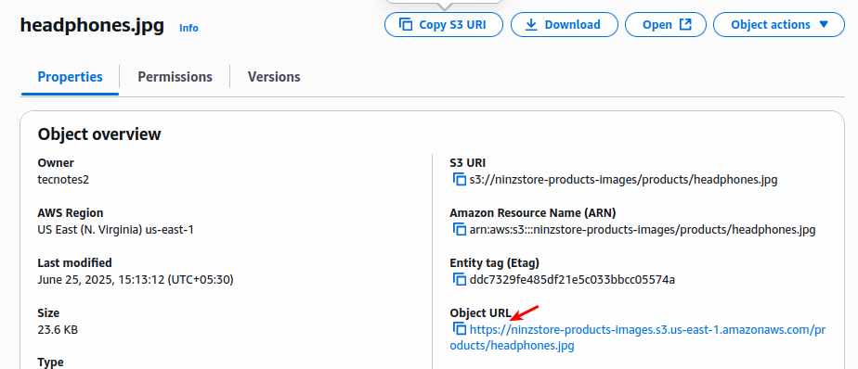Copy the S3 URI using its copy icon

tap(459, 179)
